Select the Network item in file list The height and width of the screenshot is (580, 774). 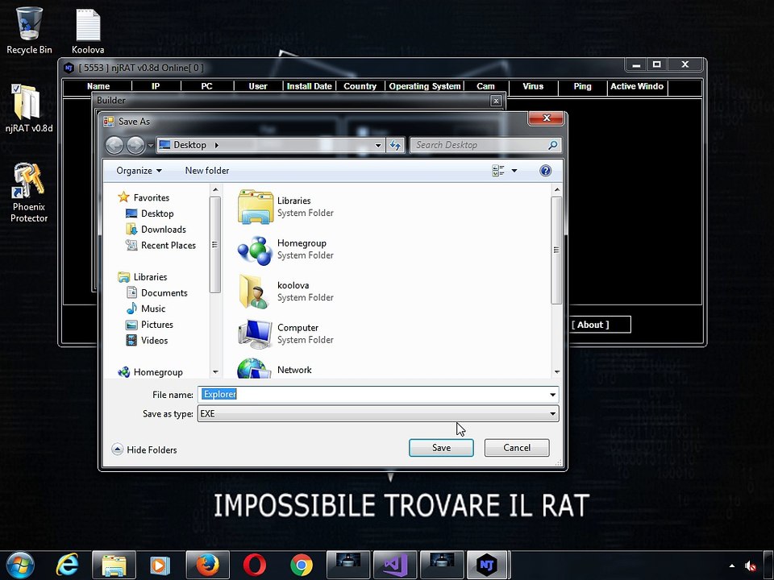[x=276, y=370]
